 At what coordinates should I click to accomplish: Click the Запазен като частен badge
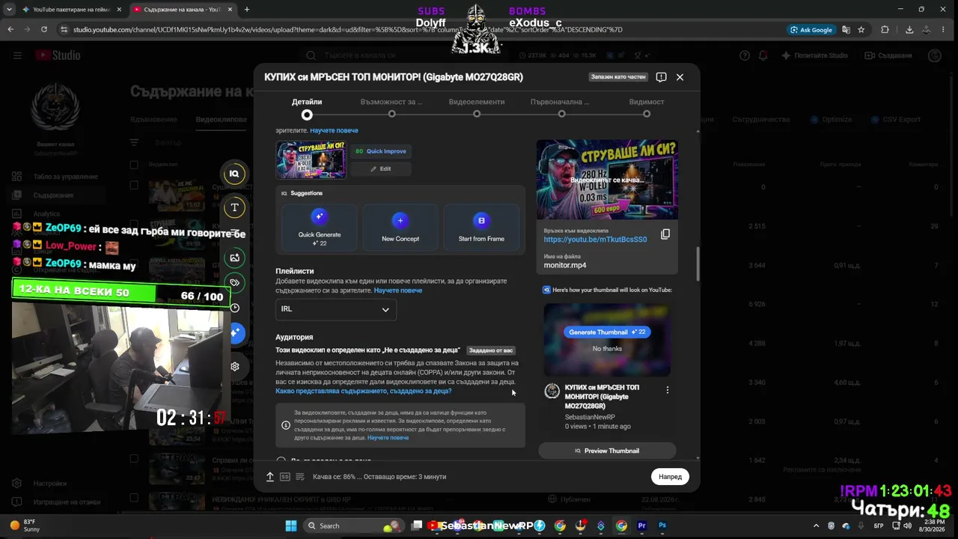point(618,77)
